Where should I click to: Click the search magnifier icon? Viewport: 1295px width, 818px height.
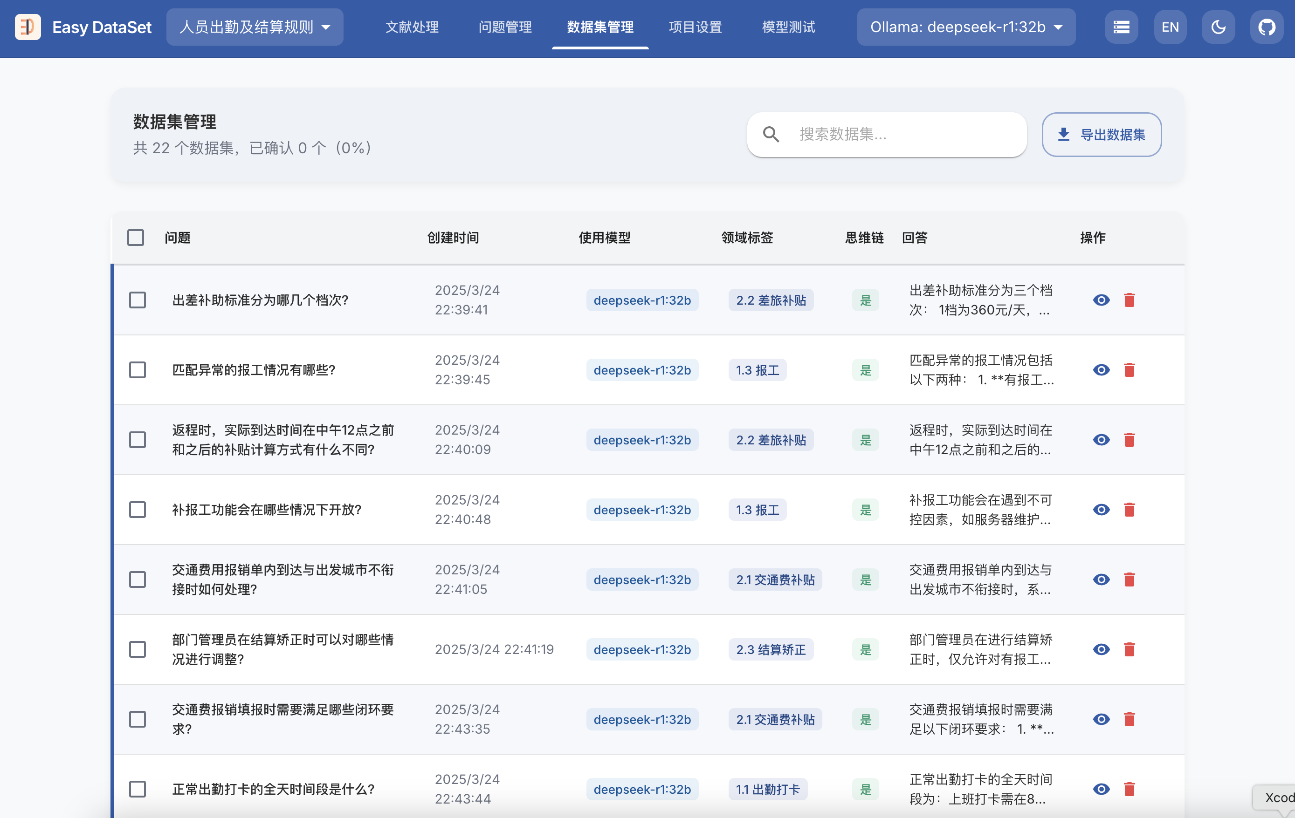tap(771, 134)
